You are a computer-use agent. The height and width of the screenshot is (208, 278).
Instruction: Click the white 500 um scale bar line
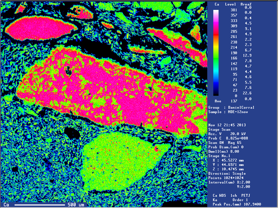click(40, 205)
